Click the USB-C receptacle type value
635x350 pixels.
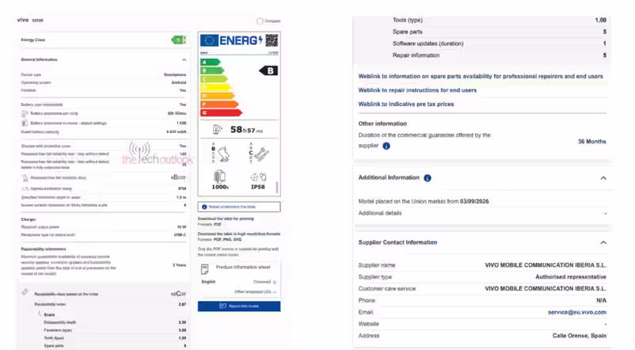coord(181,235)
